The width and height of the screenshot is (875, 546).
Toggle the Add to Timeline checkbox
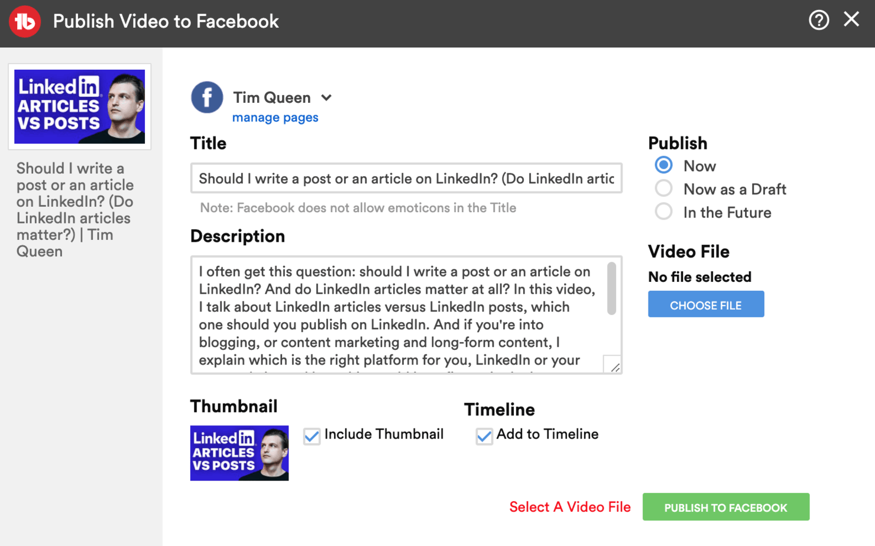click(484, 436)
